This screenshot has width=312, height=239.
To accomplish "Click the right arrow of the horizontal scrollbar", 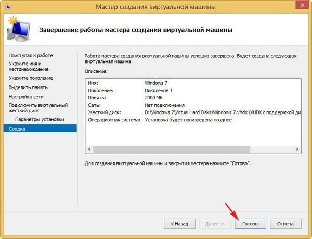I will (x=298, y=149).
